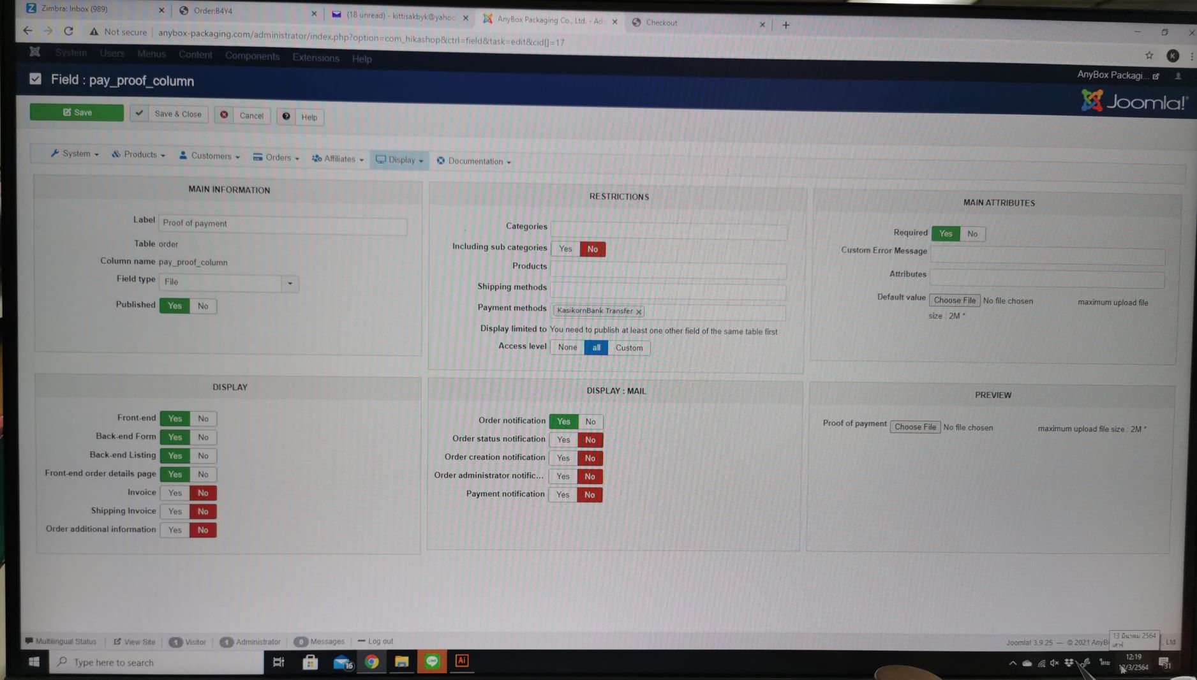Set Required to No
This screenshot has width=1197, height=680.
pos(972,234)
